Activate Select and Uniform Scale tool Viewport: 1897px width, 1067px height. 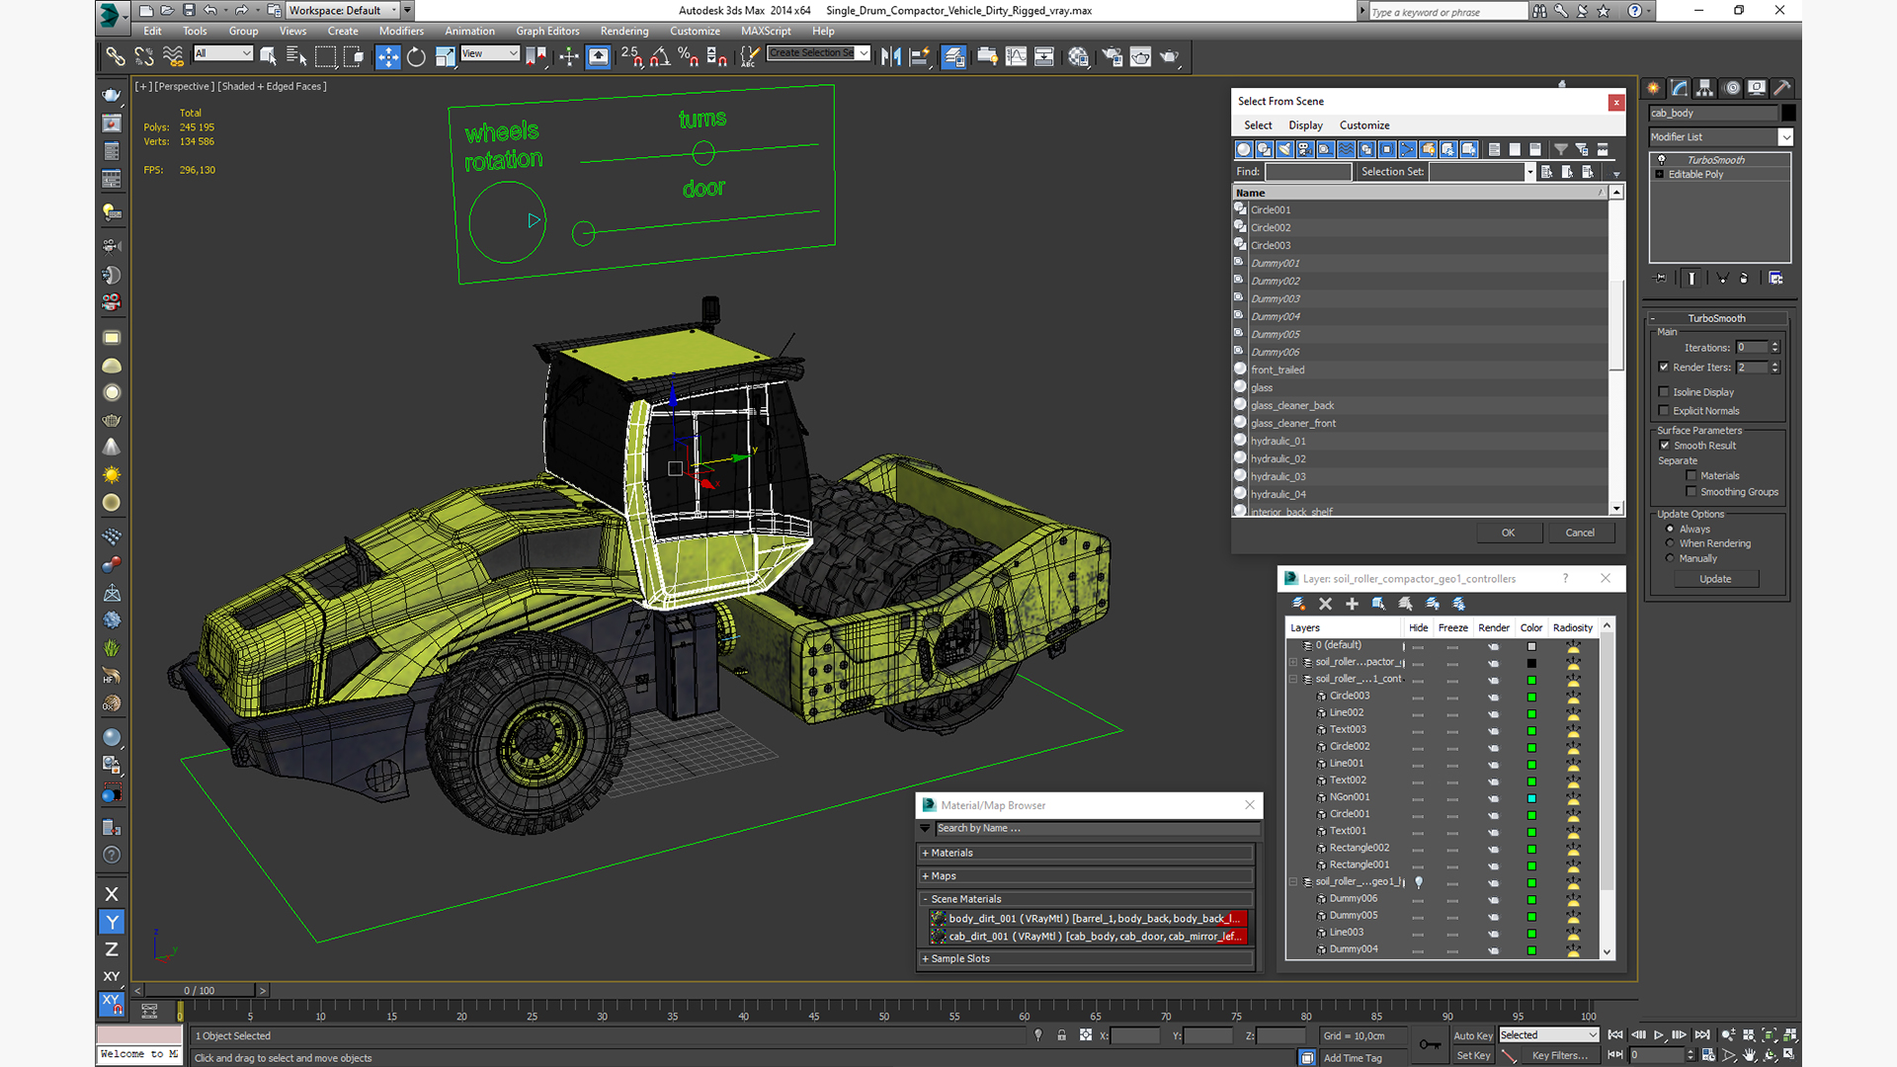point(445,56)
